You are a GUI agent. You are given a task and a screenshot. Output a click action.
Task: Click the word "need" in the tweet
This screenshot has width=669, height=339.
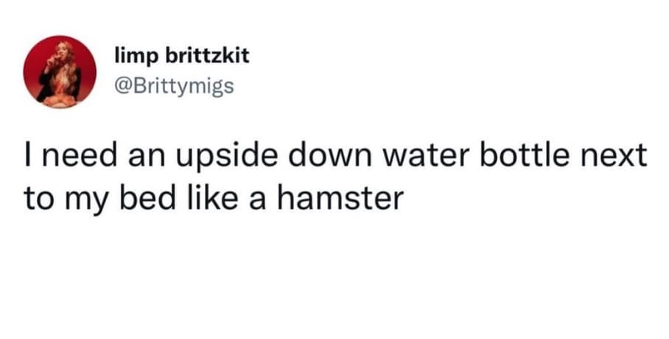pyautogui.click(x=77, y=158)
